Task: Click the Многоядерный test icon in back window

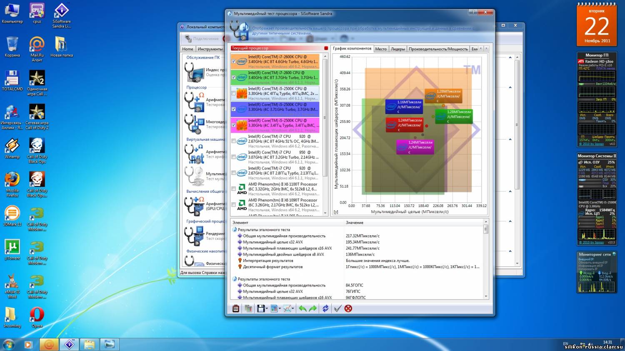Action: click(194, 124)
